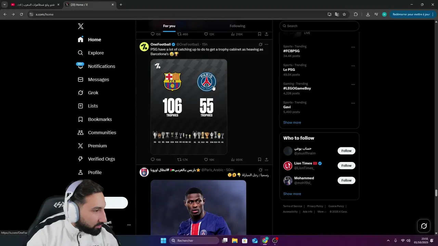The image size is (438, 246).
Task: Like the OneFootball post with 19K likes
Action: pyautogui.click(x=209, y=160)
